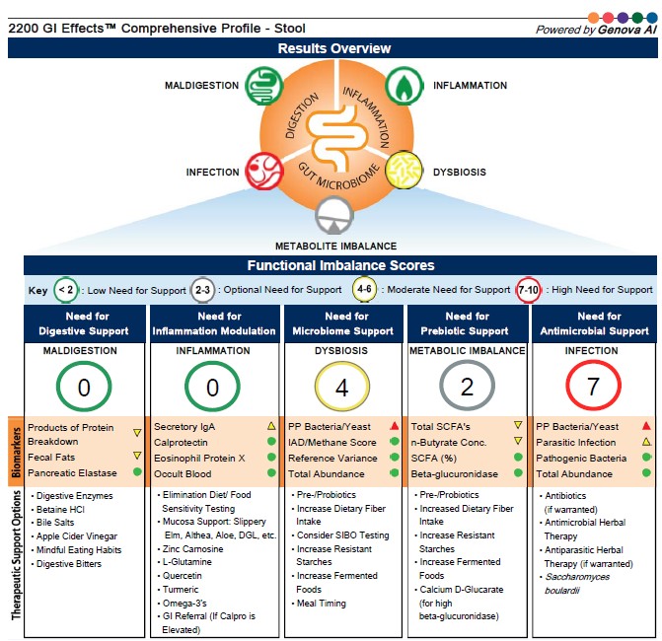Click the gray Metabolite Imbalance scale icon
The width and height of the screenshot is (662, 641).
[333, 217]
